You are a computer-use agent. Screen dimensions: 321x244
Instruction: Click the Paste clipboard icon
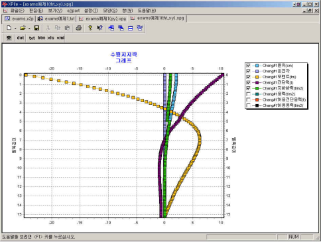coord(67,28)
